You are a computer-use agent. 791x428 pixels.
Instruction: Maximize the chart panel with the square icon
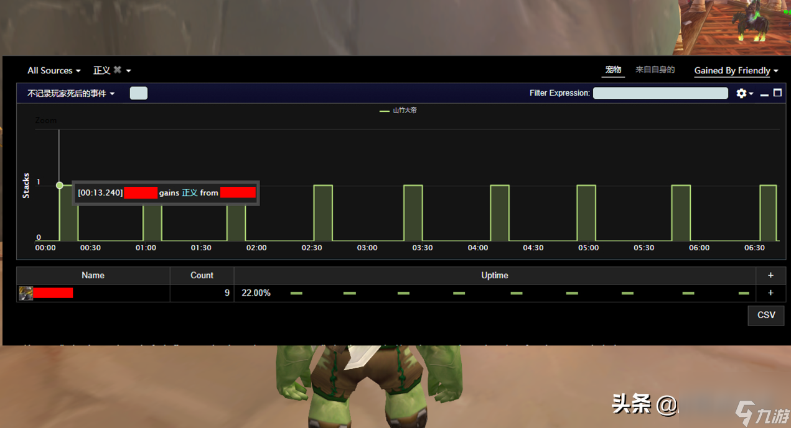(777, 93)
